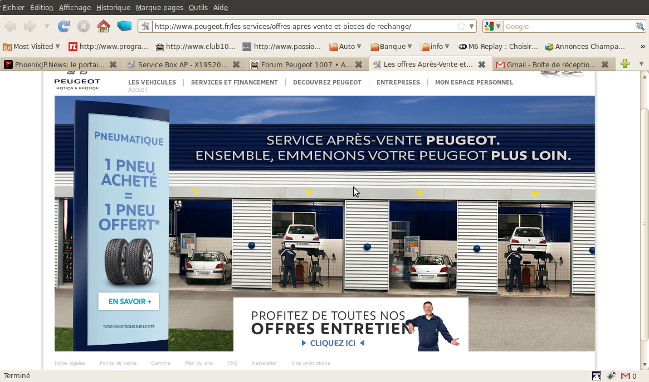Click the URL address field

[x=304, y=27]
